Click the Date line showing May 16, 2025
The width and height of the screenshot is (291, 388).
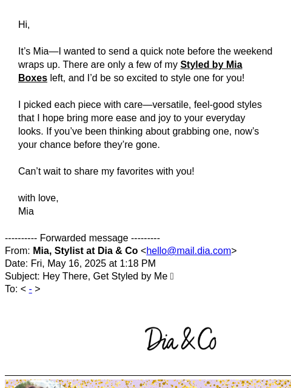(x=80, y=263)
